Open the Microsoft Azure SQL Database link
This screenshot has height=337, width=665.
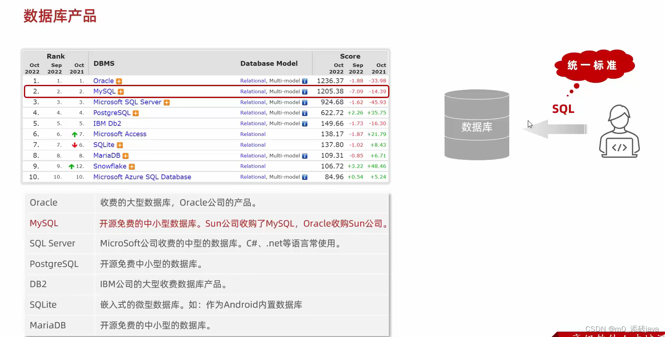[x=142, y=177]
